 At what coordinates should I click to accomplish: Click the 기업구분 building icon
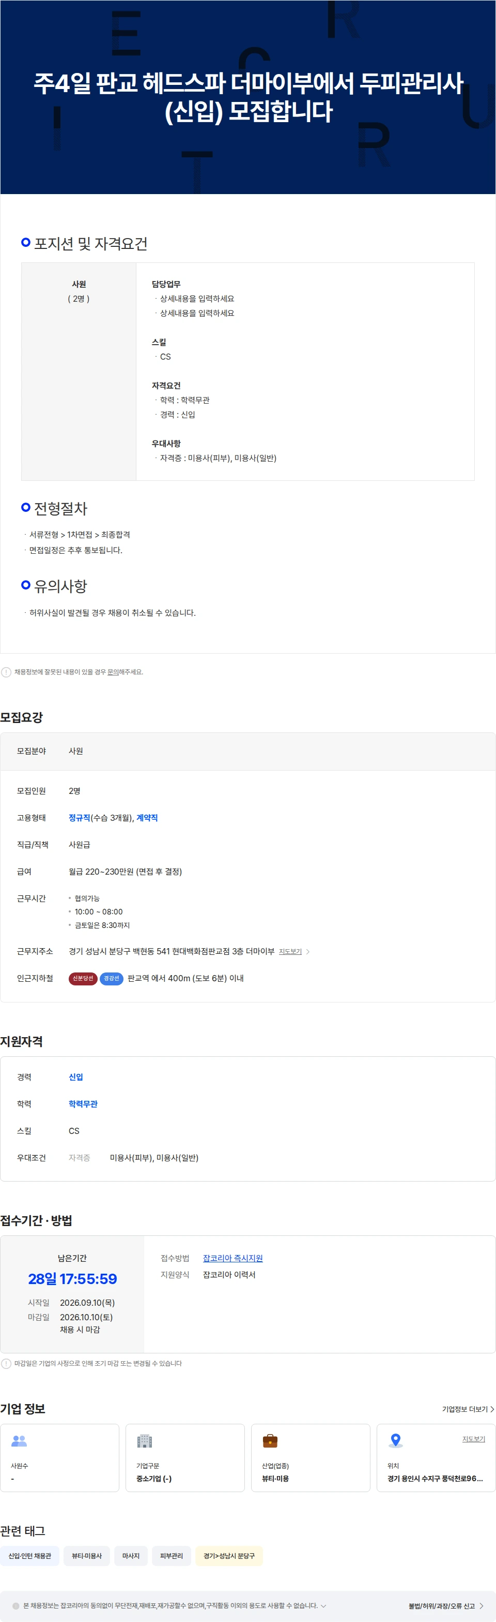pyautogui.click(x=145, y=1440)
